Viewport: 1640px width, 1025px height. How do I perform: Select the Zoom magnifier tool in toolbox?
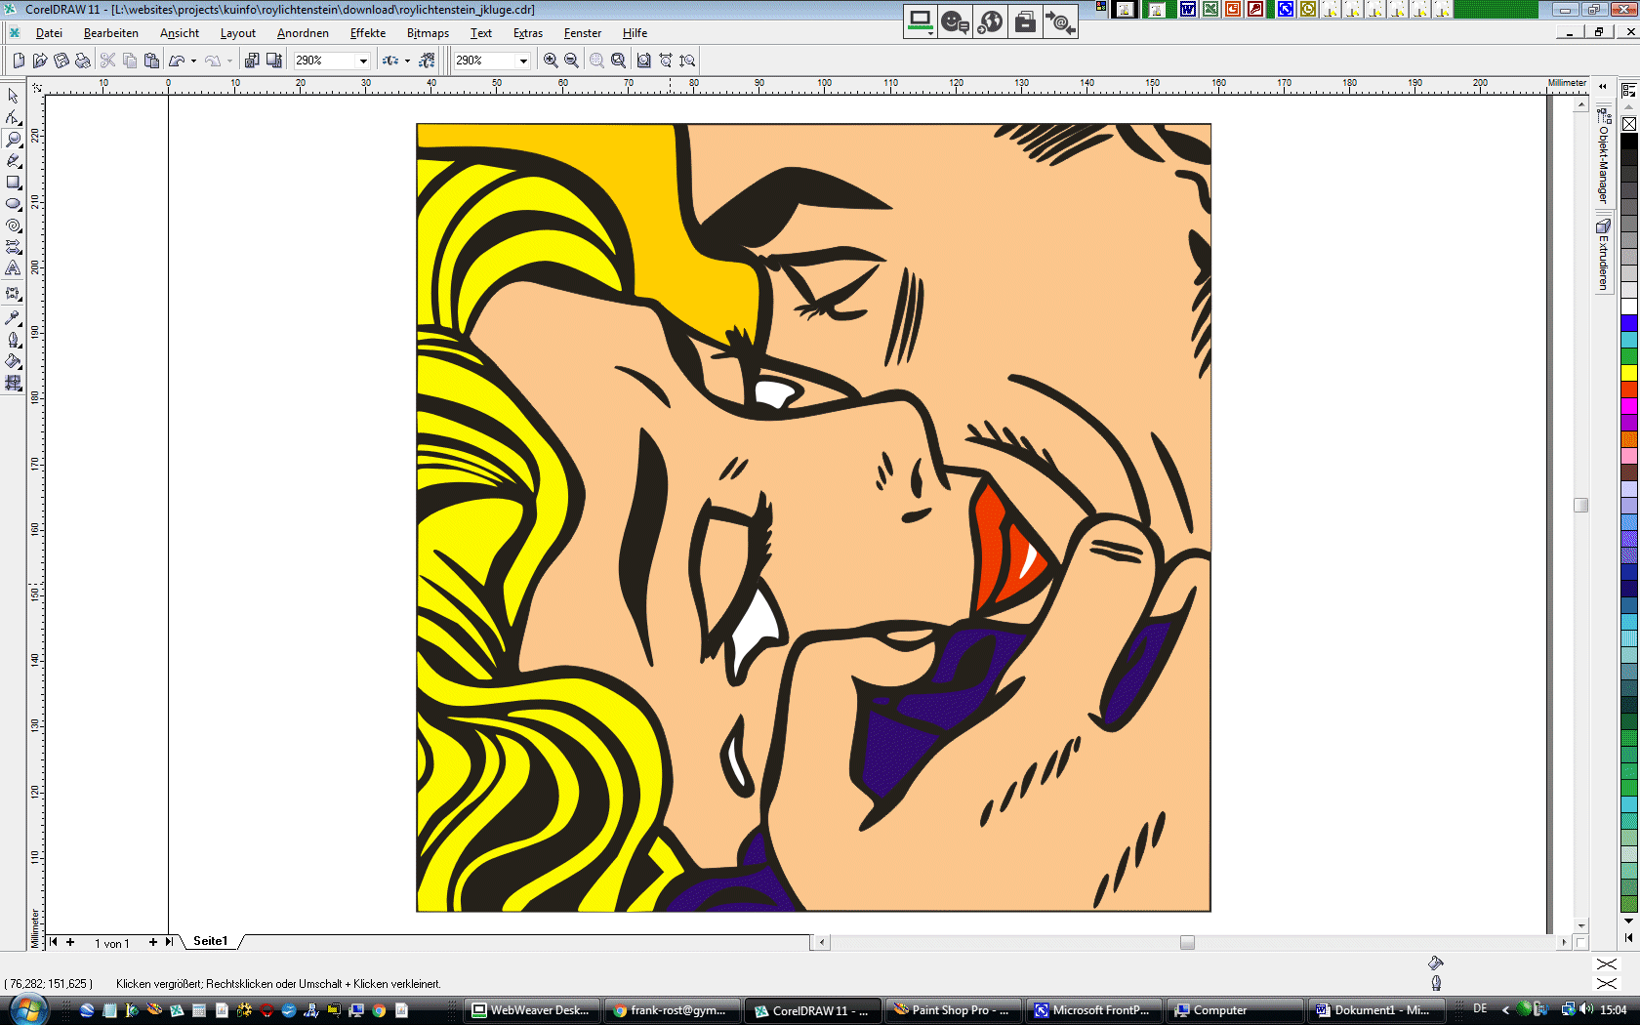pos(13,139)
